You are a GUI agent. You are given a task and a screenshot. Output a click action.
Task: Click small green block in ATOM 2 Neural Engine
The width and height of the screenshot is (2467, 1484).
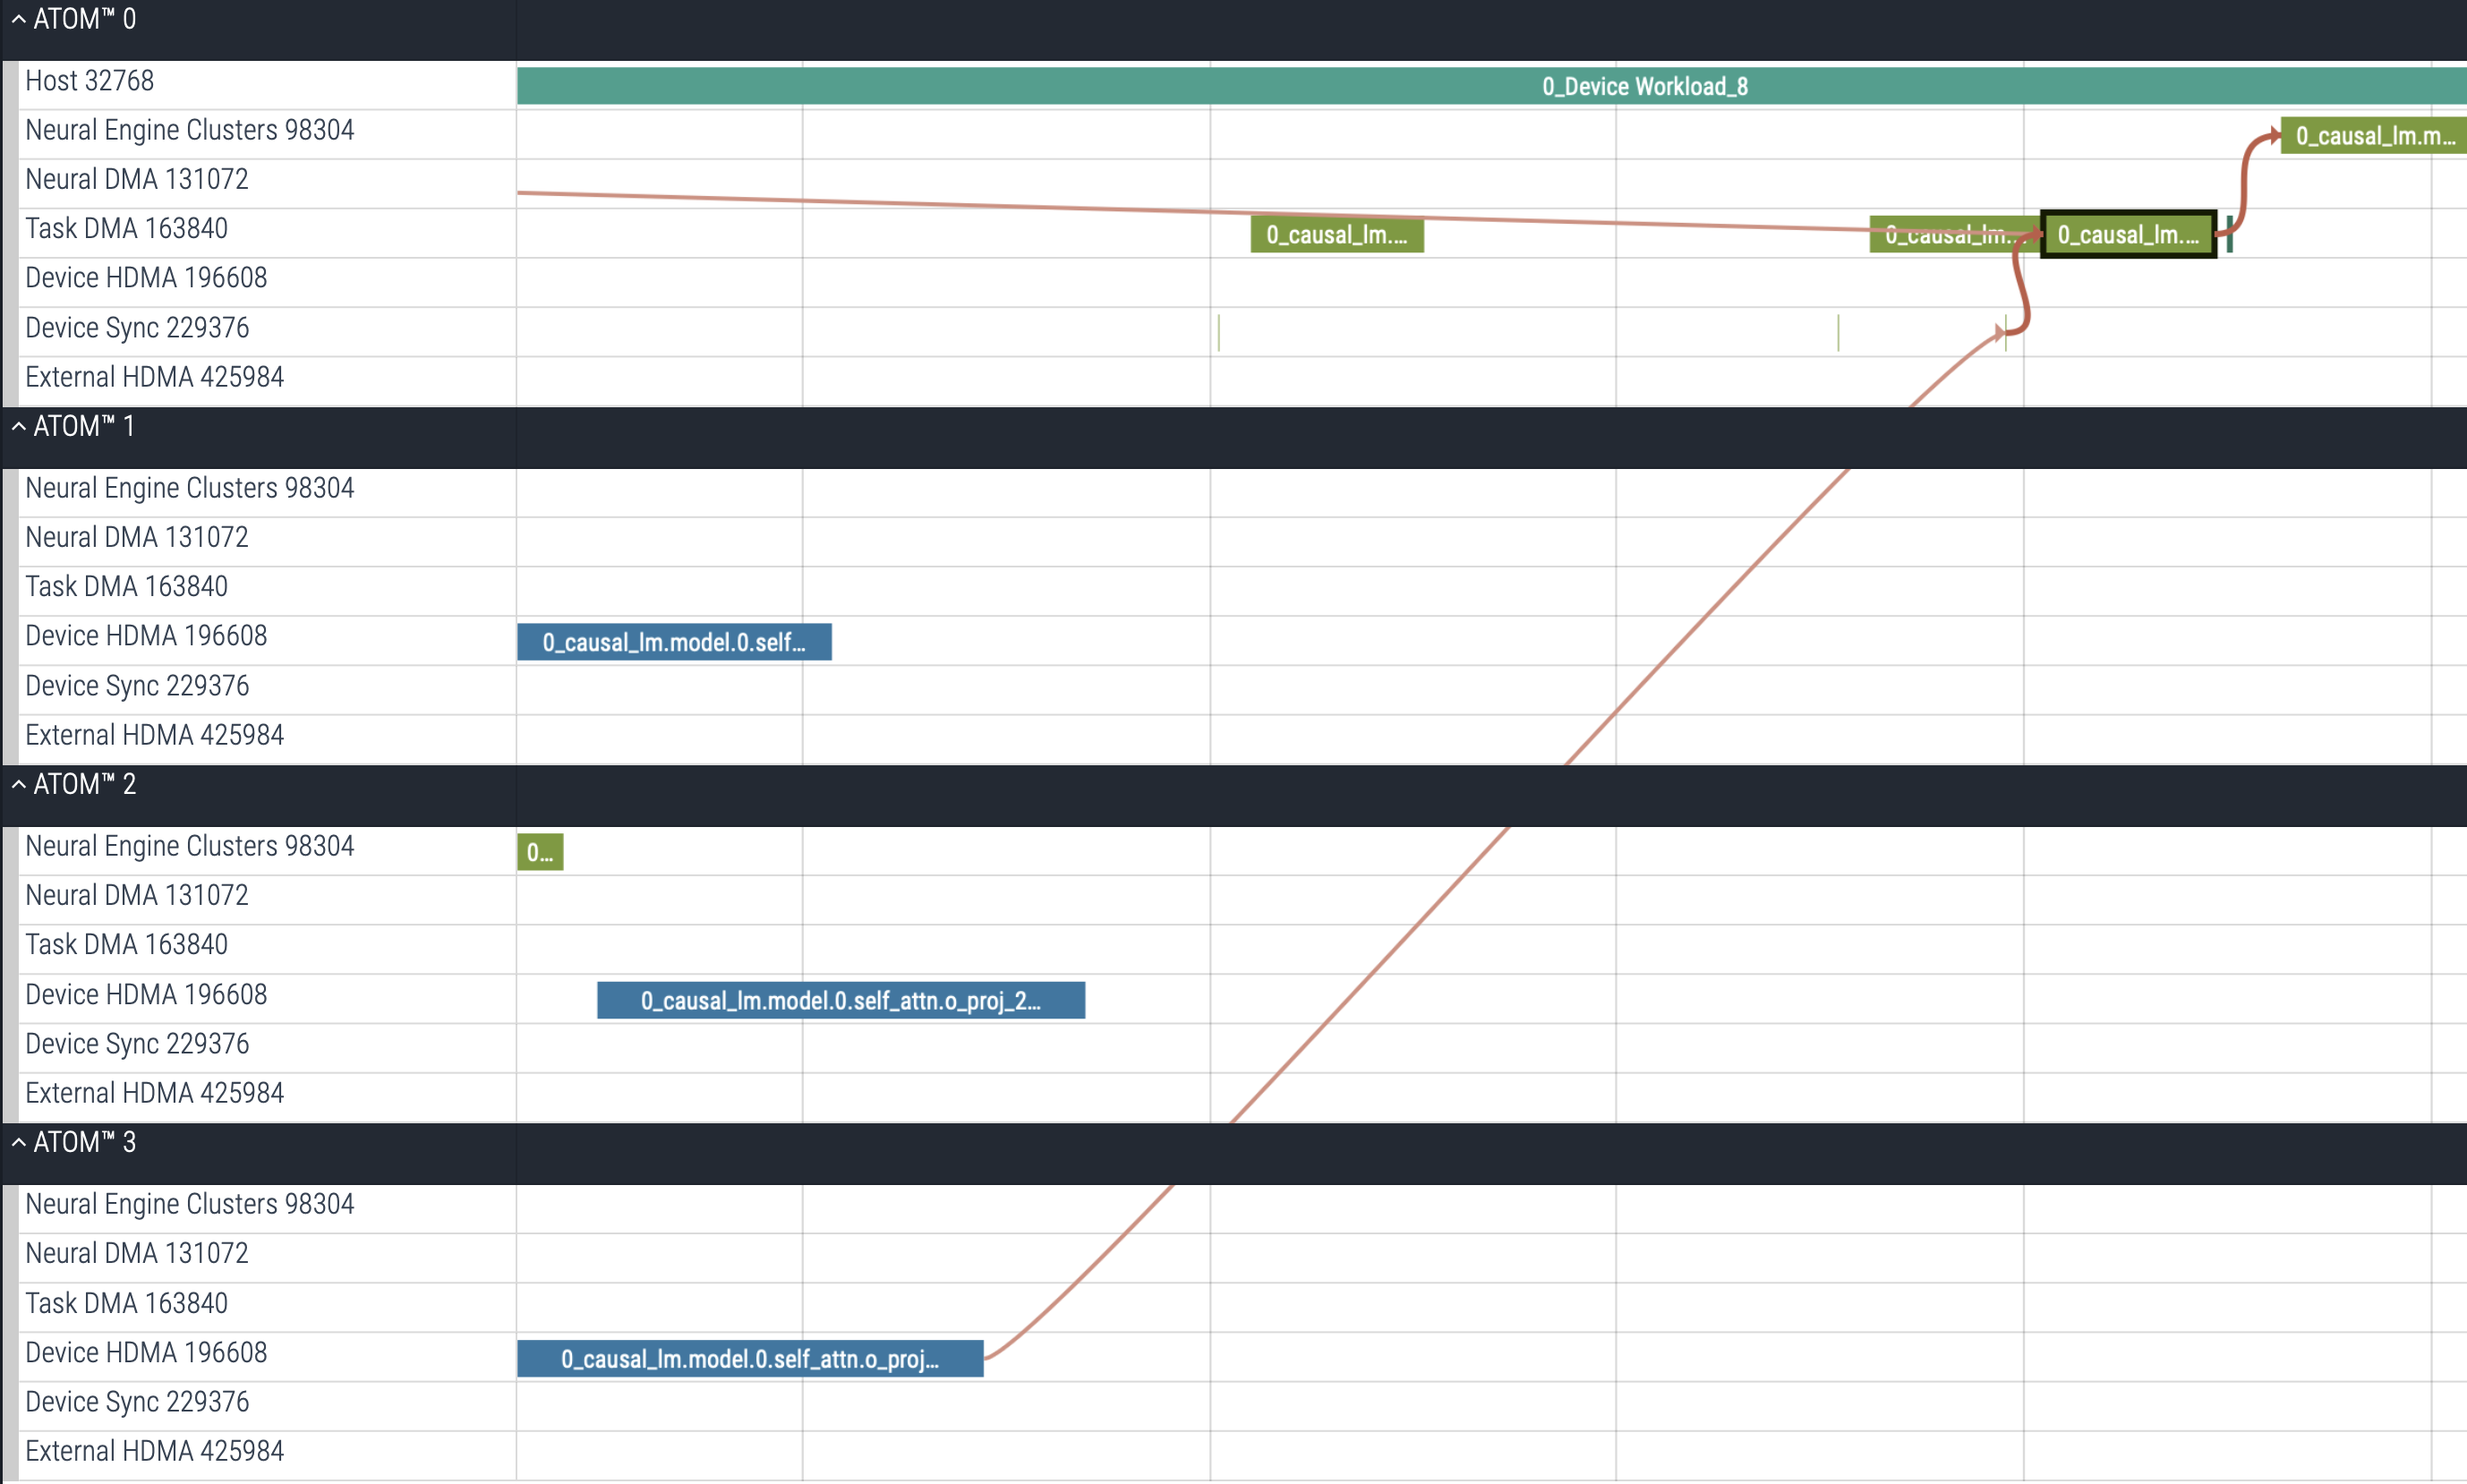coord(539,852)
